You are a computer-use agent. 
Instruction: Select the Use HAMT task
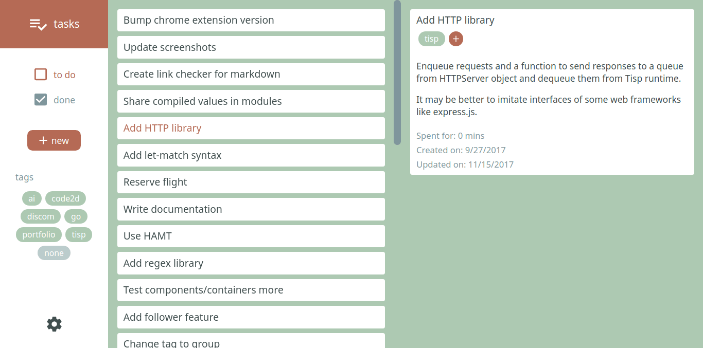[x=251, y=236]
